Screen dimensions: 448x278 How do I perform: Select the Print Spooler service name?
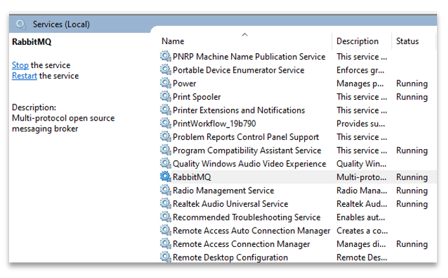[x=197, y=97]
